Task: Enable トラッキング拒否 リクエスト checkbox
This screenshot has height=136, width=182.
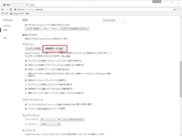Action: [x=26, y=93]
